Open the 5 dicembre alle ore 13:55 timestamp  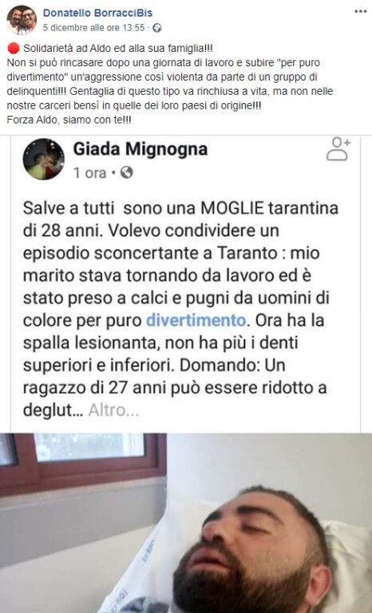click(93, 28)
